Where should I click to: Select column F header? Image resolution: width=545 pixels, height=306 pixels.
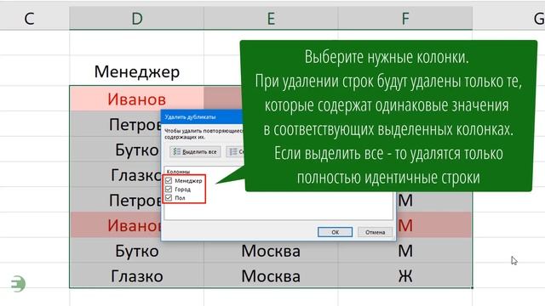[405, 19]
